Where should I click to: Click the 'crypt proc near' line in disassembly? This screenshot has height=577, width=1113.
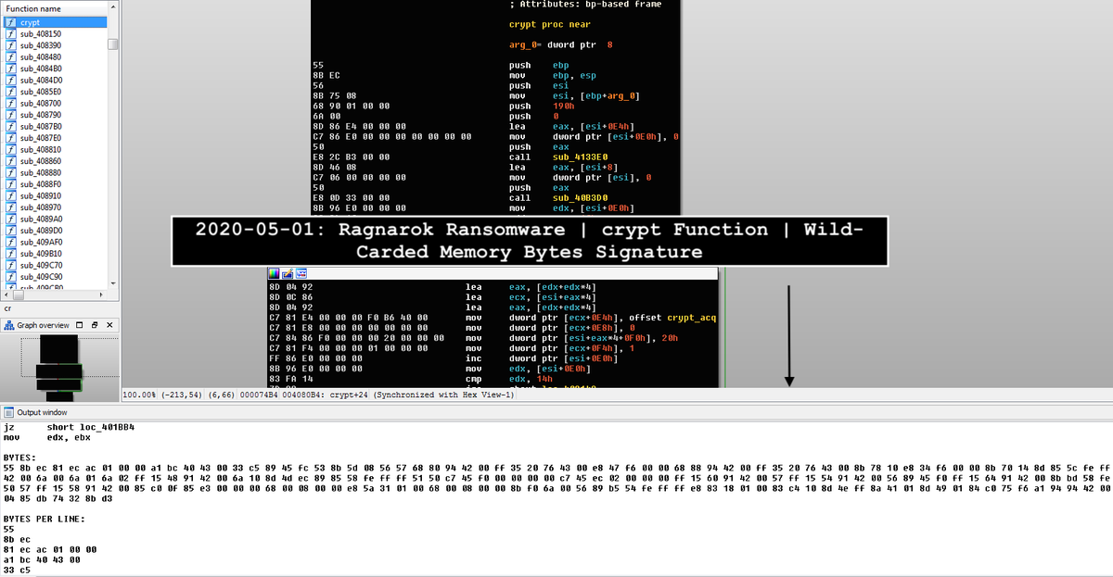[550, 24]
